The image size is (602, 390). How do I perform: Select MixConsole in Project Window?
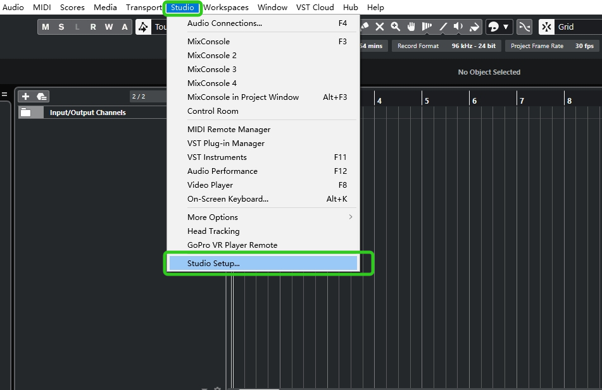[263, 97]
